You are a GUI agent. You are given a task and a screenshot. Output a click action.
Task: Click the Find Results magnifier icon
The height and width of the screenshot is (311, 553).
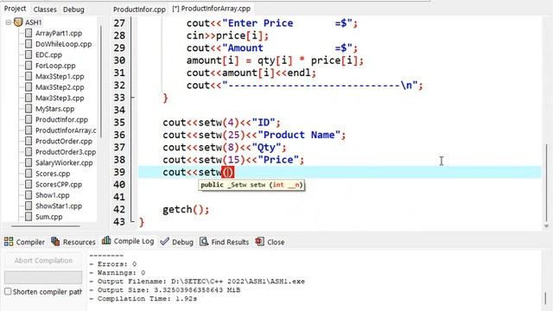(204, 242)
